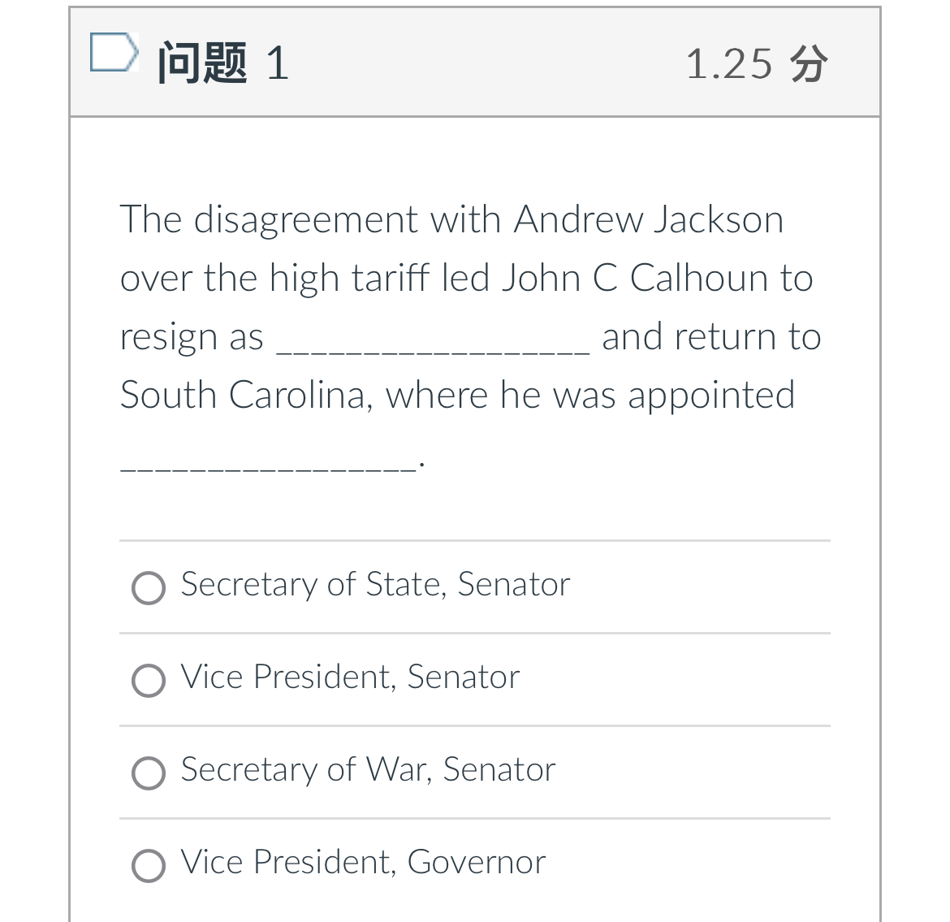
Task: Click the answer text "Vice President, Governor"
Action: (362, 863)
